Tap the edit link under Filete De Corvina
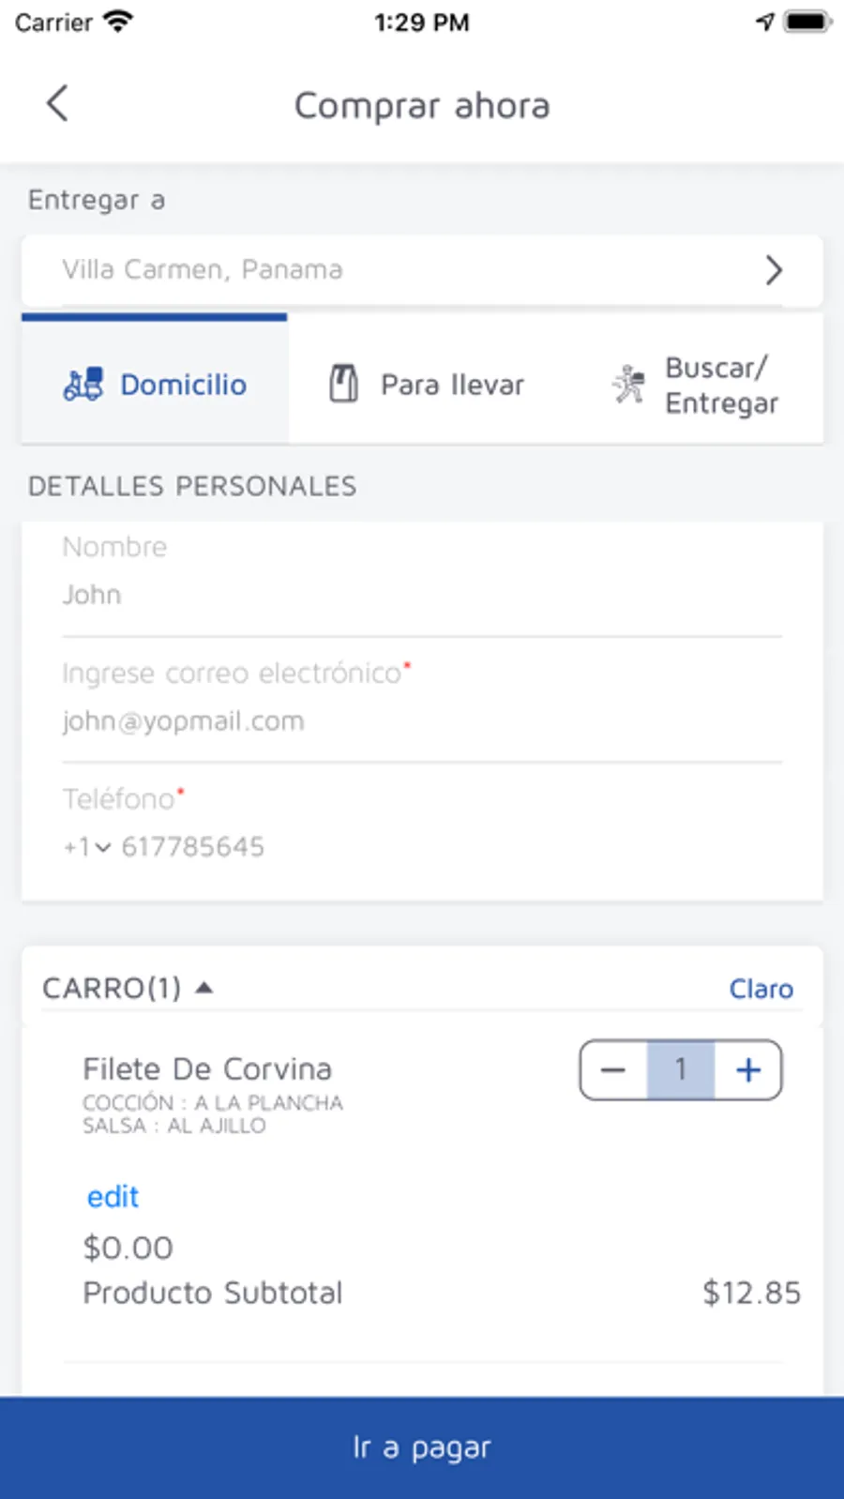 click(113, 1197)
